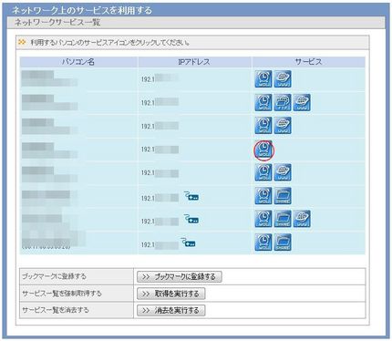Click the ブックマークに登録する button

180,276
